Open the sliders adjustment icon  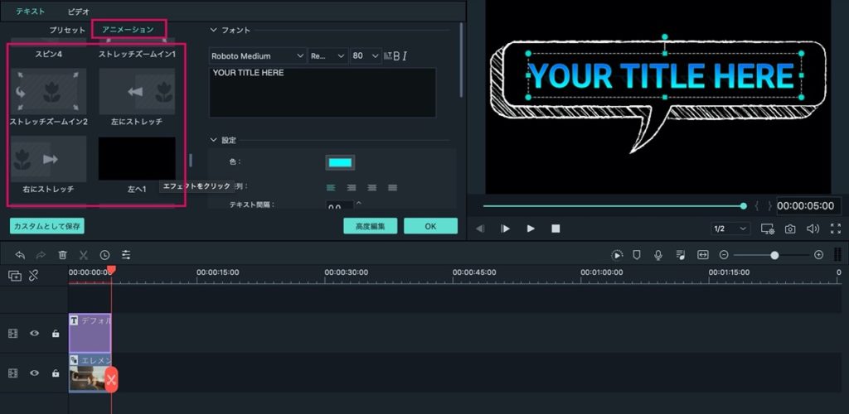pyautogui.click(x=126, y=255)
